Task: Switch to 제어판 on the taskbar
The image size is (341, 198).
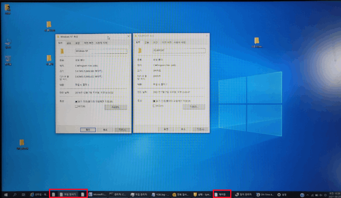Action: tap(222, 194)
